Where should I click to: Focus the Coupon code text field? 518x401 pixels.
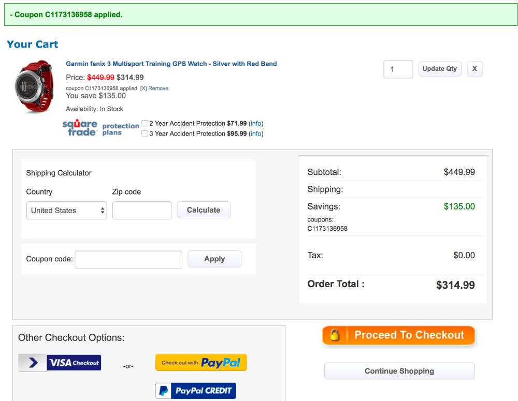[128, 259]
